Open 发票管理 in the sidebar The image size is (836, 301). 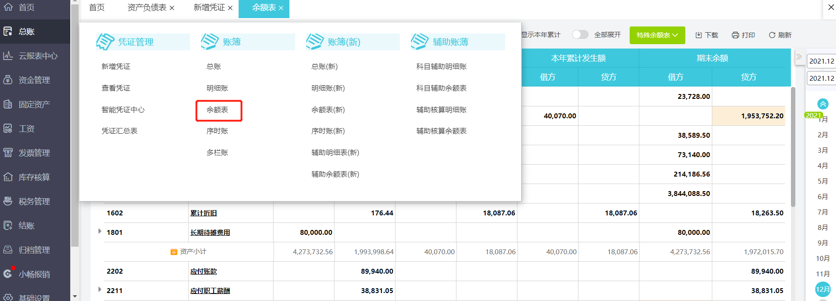click(34, 153)
